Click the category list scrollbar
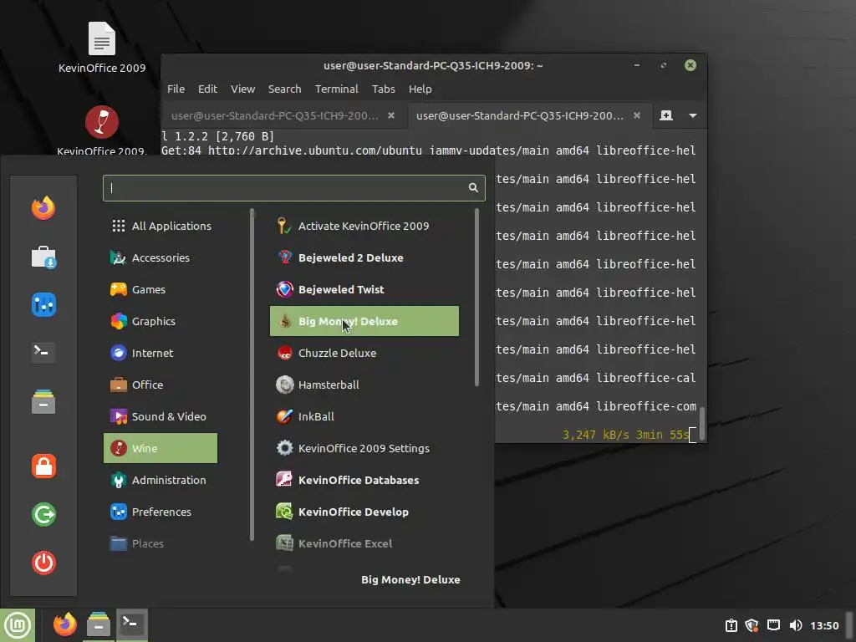 [252, 374]
